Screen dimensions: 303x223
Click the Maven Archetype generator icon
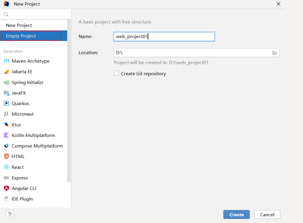pyautogui.click(x=6, y=61)
